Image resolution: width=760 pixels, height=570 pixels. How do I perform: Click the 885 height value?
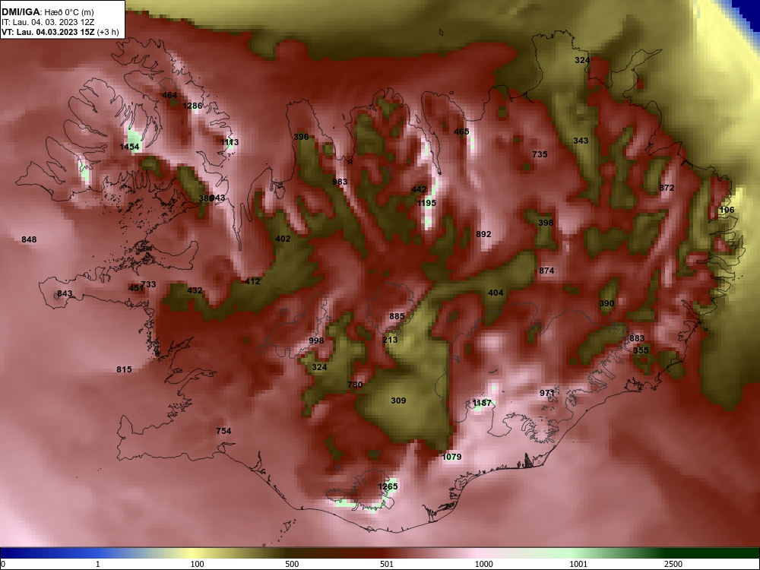pos(397,316)
